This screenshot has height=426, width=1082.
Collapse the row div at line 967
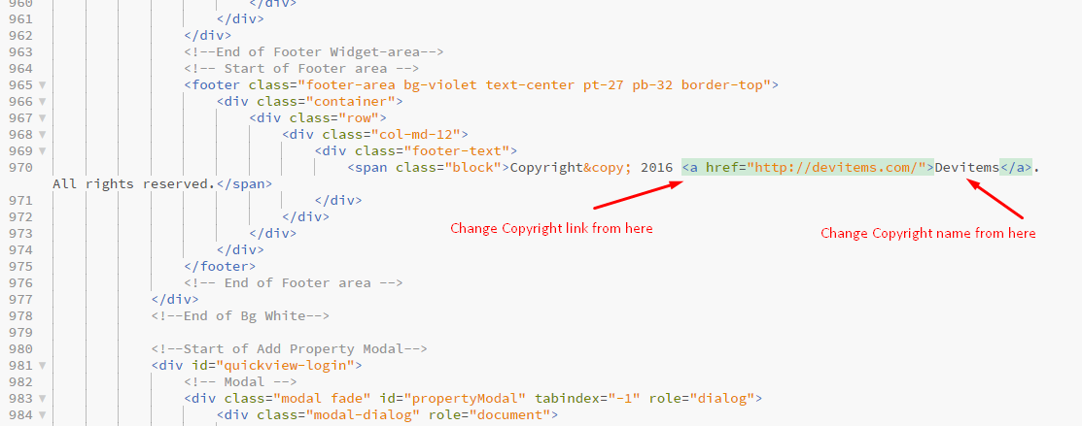click(42, 118)
